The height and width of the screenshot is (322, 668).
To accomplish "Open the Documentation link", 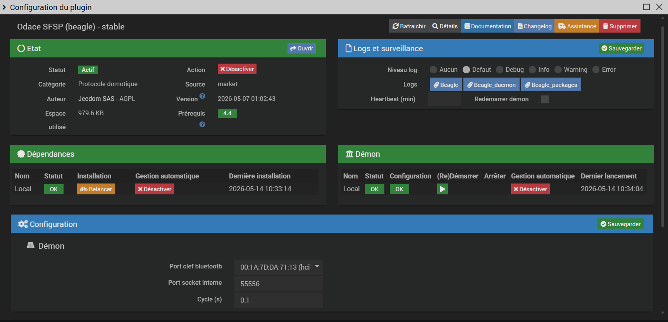I will (487, 26).
